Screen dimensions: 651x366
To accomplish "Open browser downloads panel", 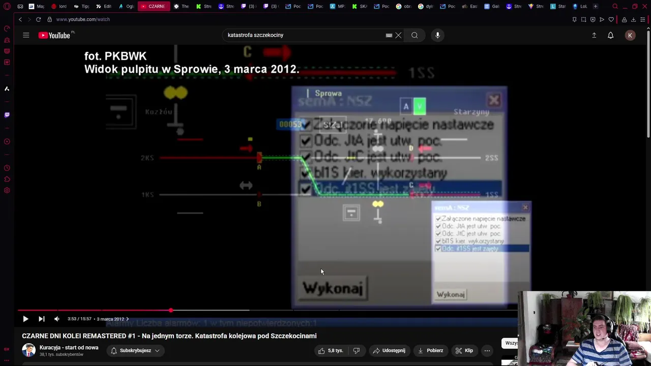I will pos(633,19).
